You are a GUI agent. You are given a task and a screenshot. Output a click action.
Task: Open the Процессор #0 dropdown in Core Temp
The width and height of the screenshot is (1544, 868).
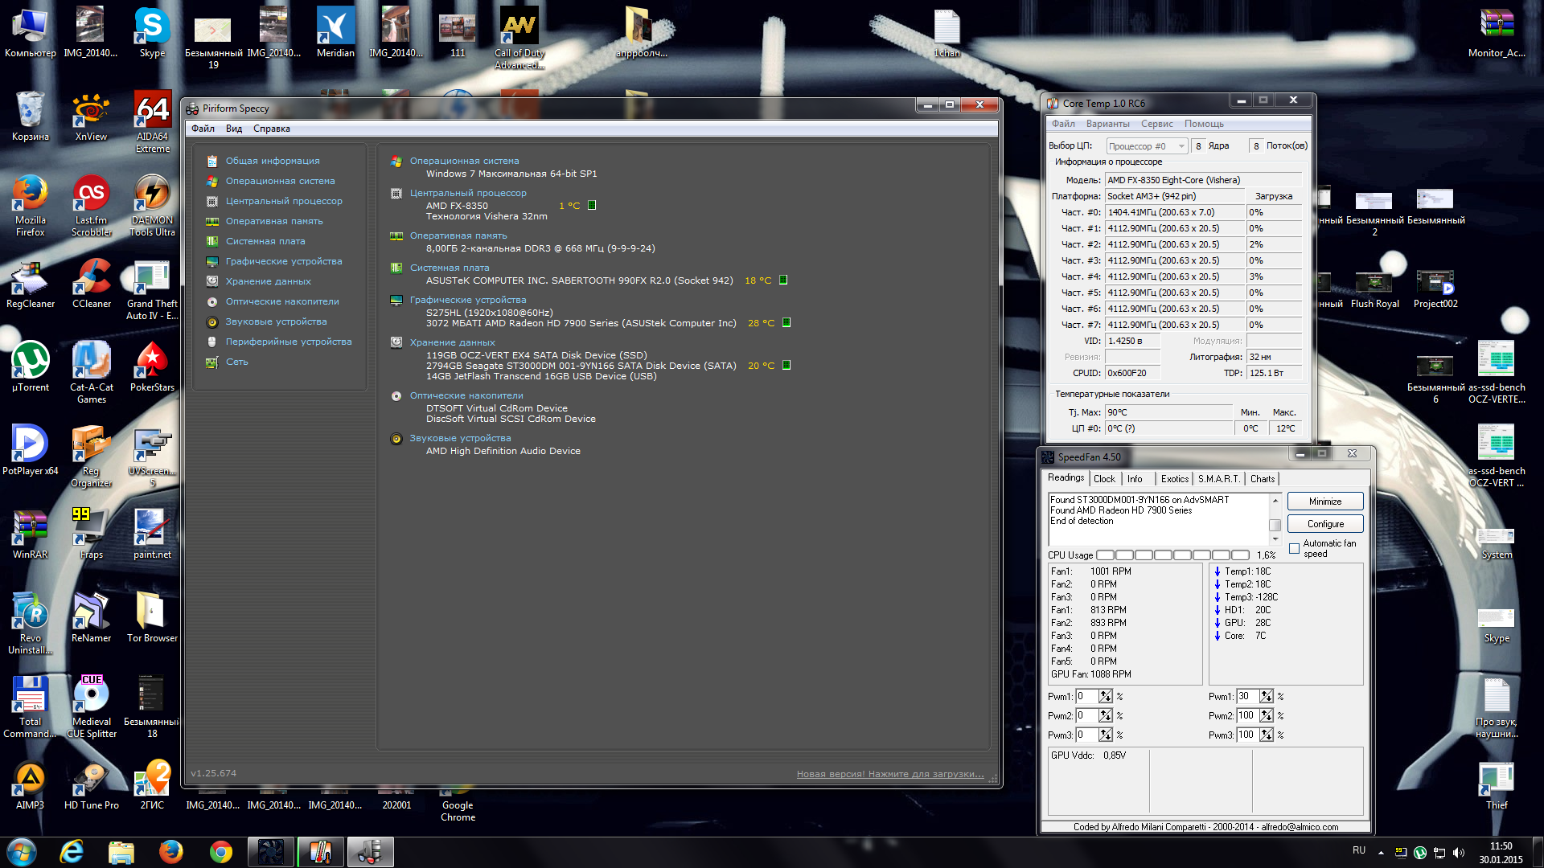(x=1147, y=146)
